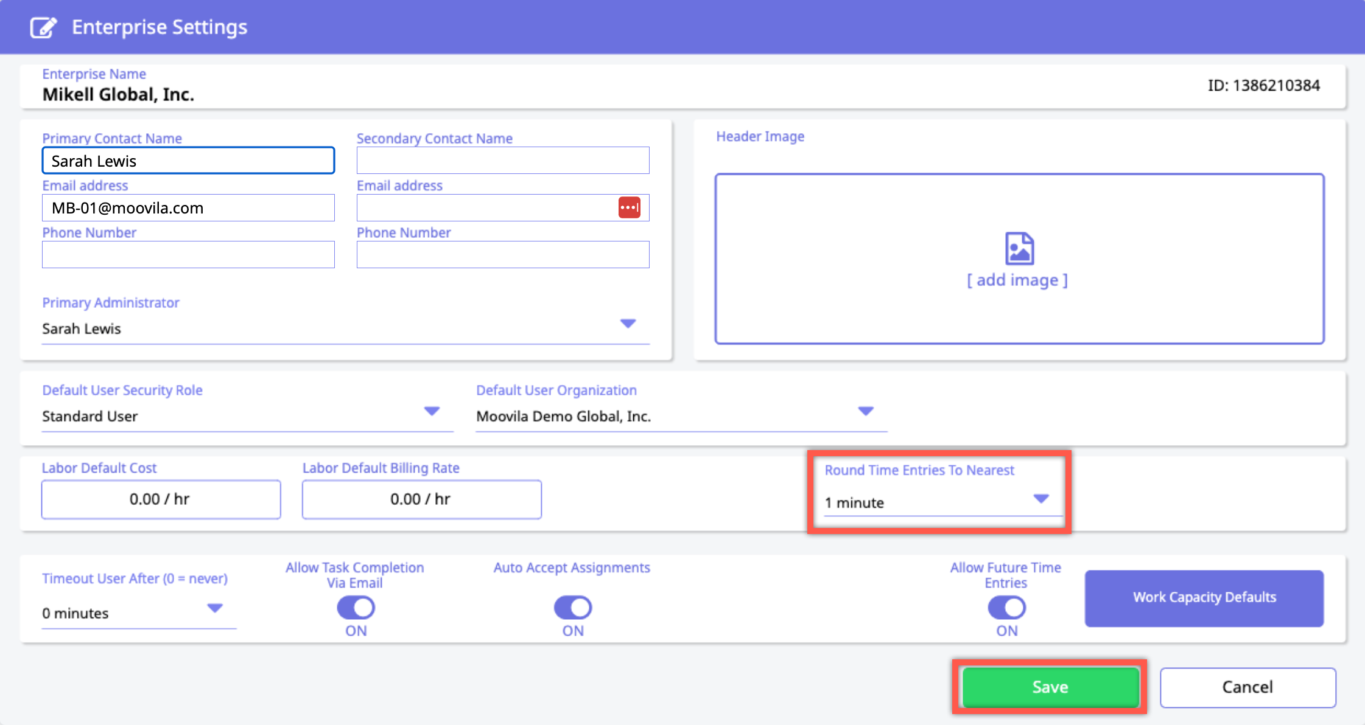Click the red password manager icon
Image resolution: width=1365 pixels, height=725 pixels.
click(x=629, y=207)
